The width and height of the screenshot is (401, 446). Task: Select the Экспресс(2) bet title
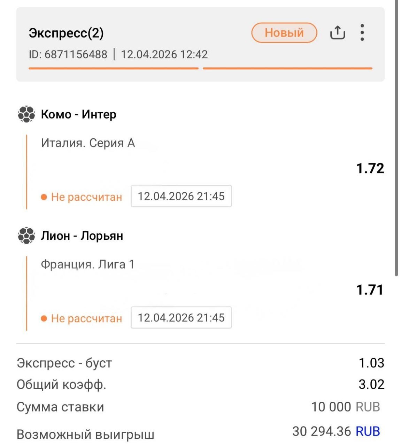coord(66,33)
